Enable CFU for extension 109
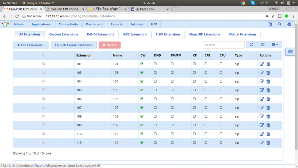Viewport: 298px width, 168px height. 221,125
